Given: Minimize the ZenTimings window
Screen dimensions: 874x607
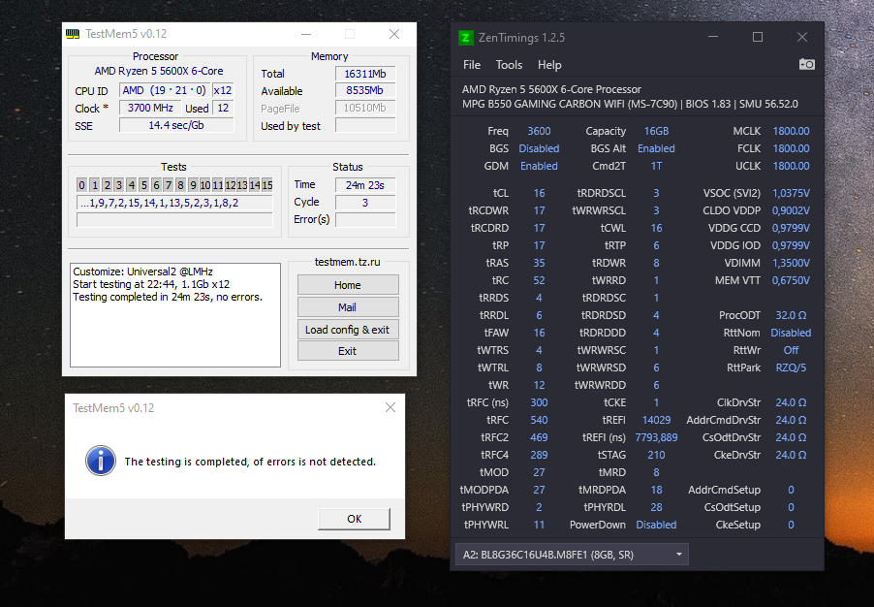Looking at the screenshot, I should [x=713, y=38].
